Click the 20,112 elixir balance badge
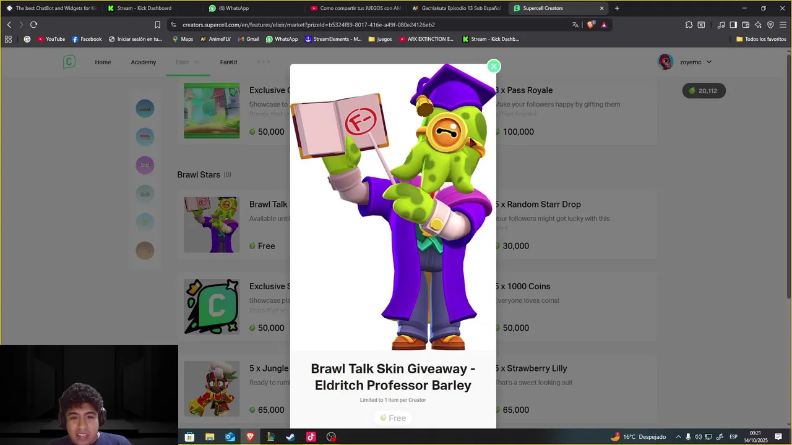 pos(704,91)
